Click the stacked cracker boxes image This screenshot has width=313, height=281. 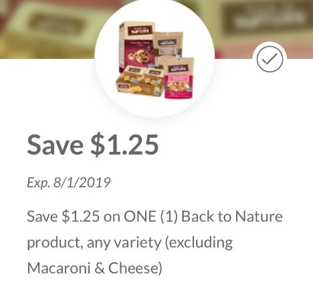140,82
